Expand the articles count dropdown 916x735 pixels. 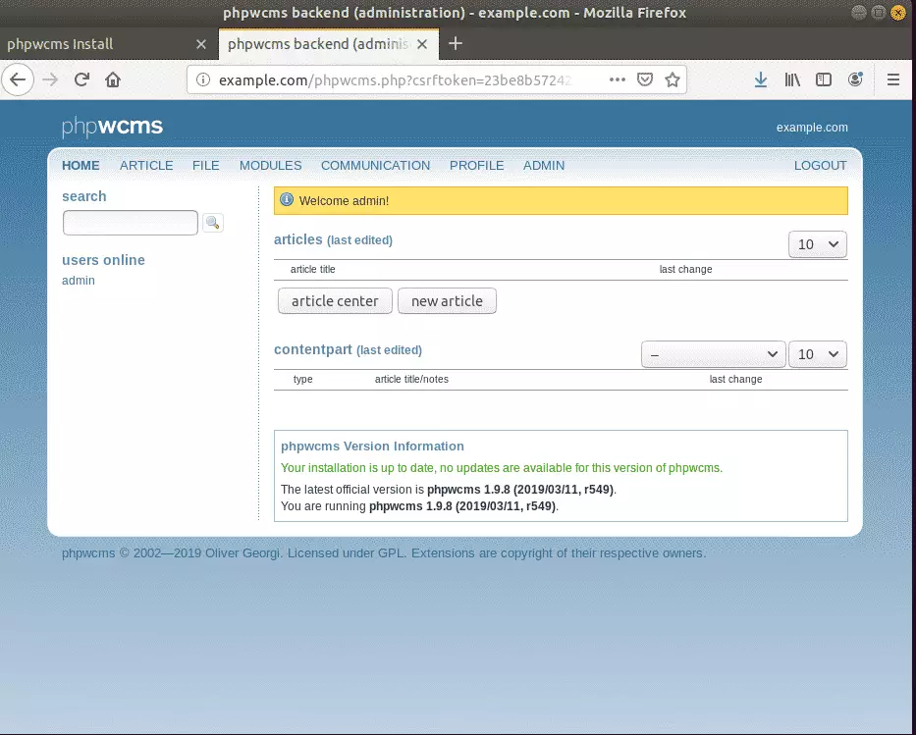point(817,244)
